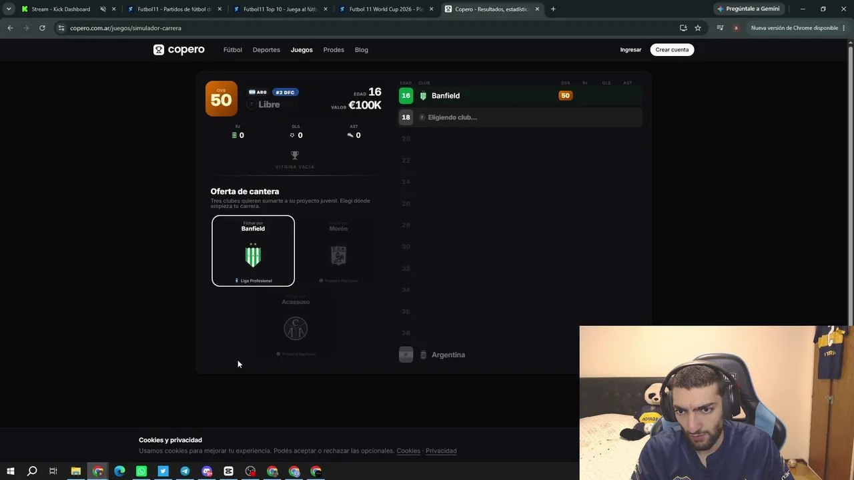Click the empty trophy showcase icon
Image resolution: width=854 pixels, height=480 pixels.
[x=295, y=155]
